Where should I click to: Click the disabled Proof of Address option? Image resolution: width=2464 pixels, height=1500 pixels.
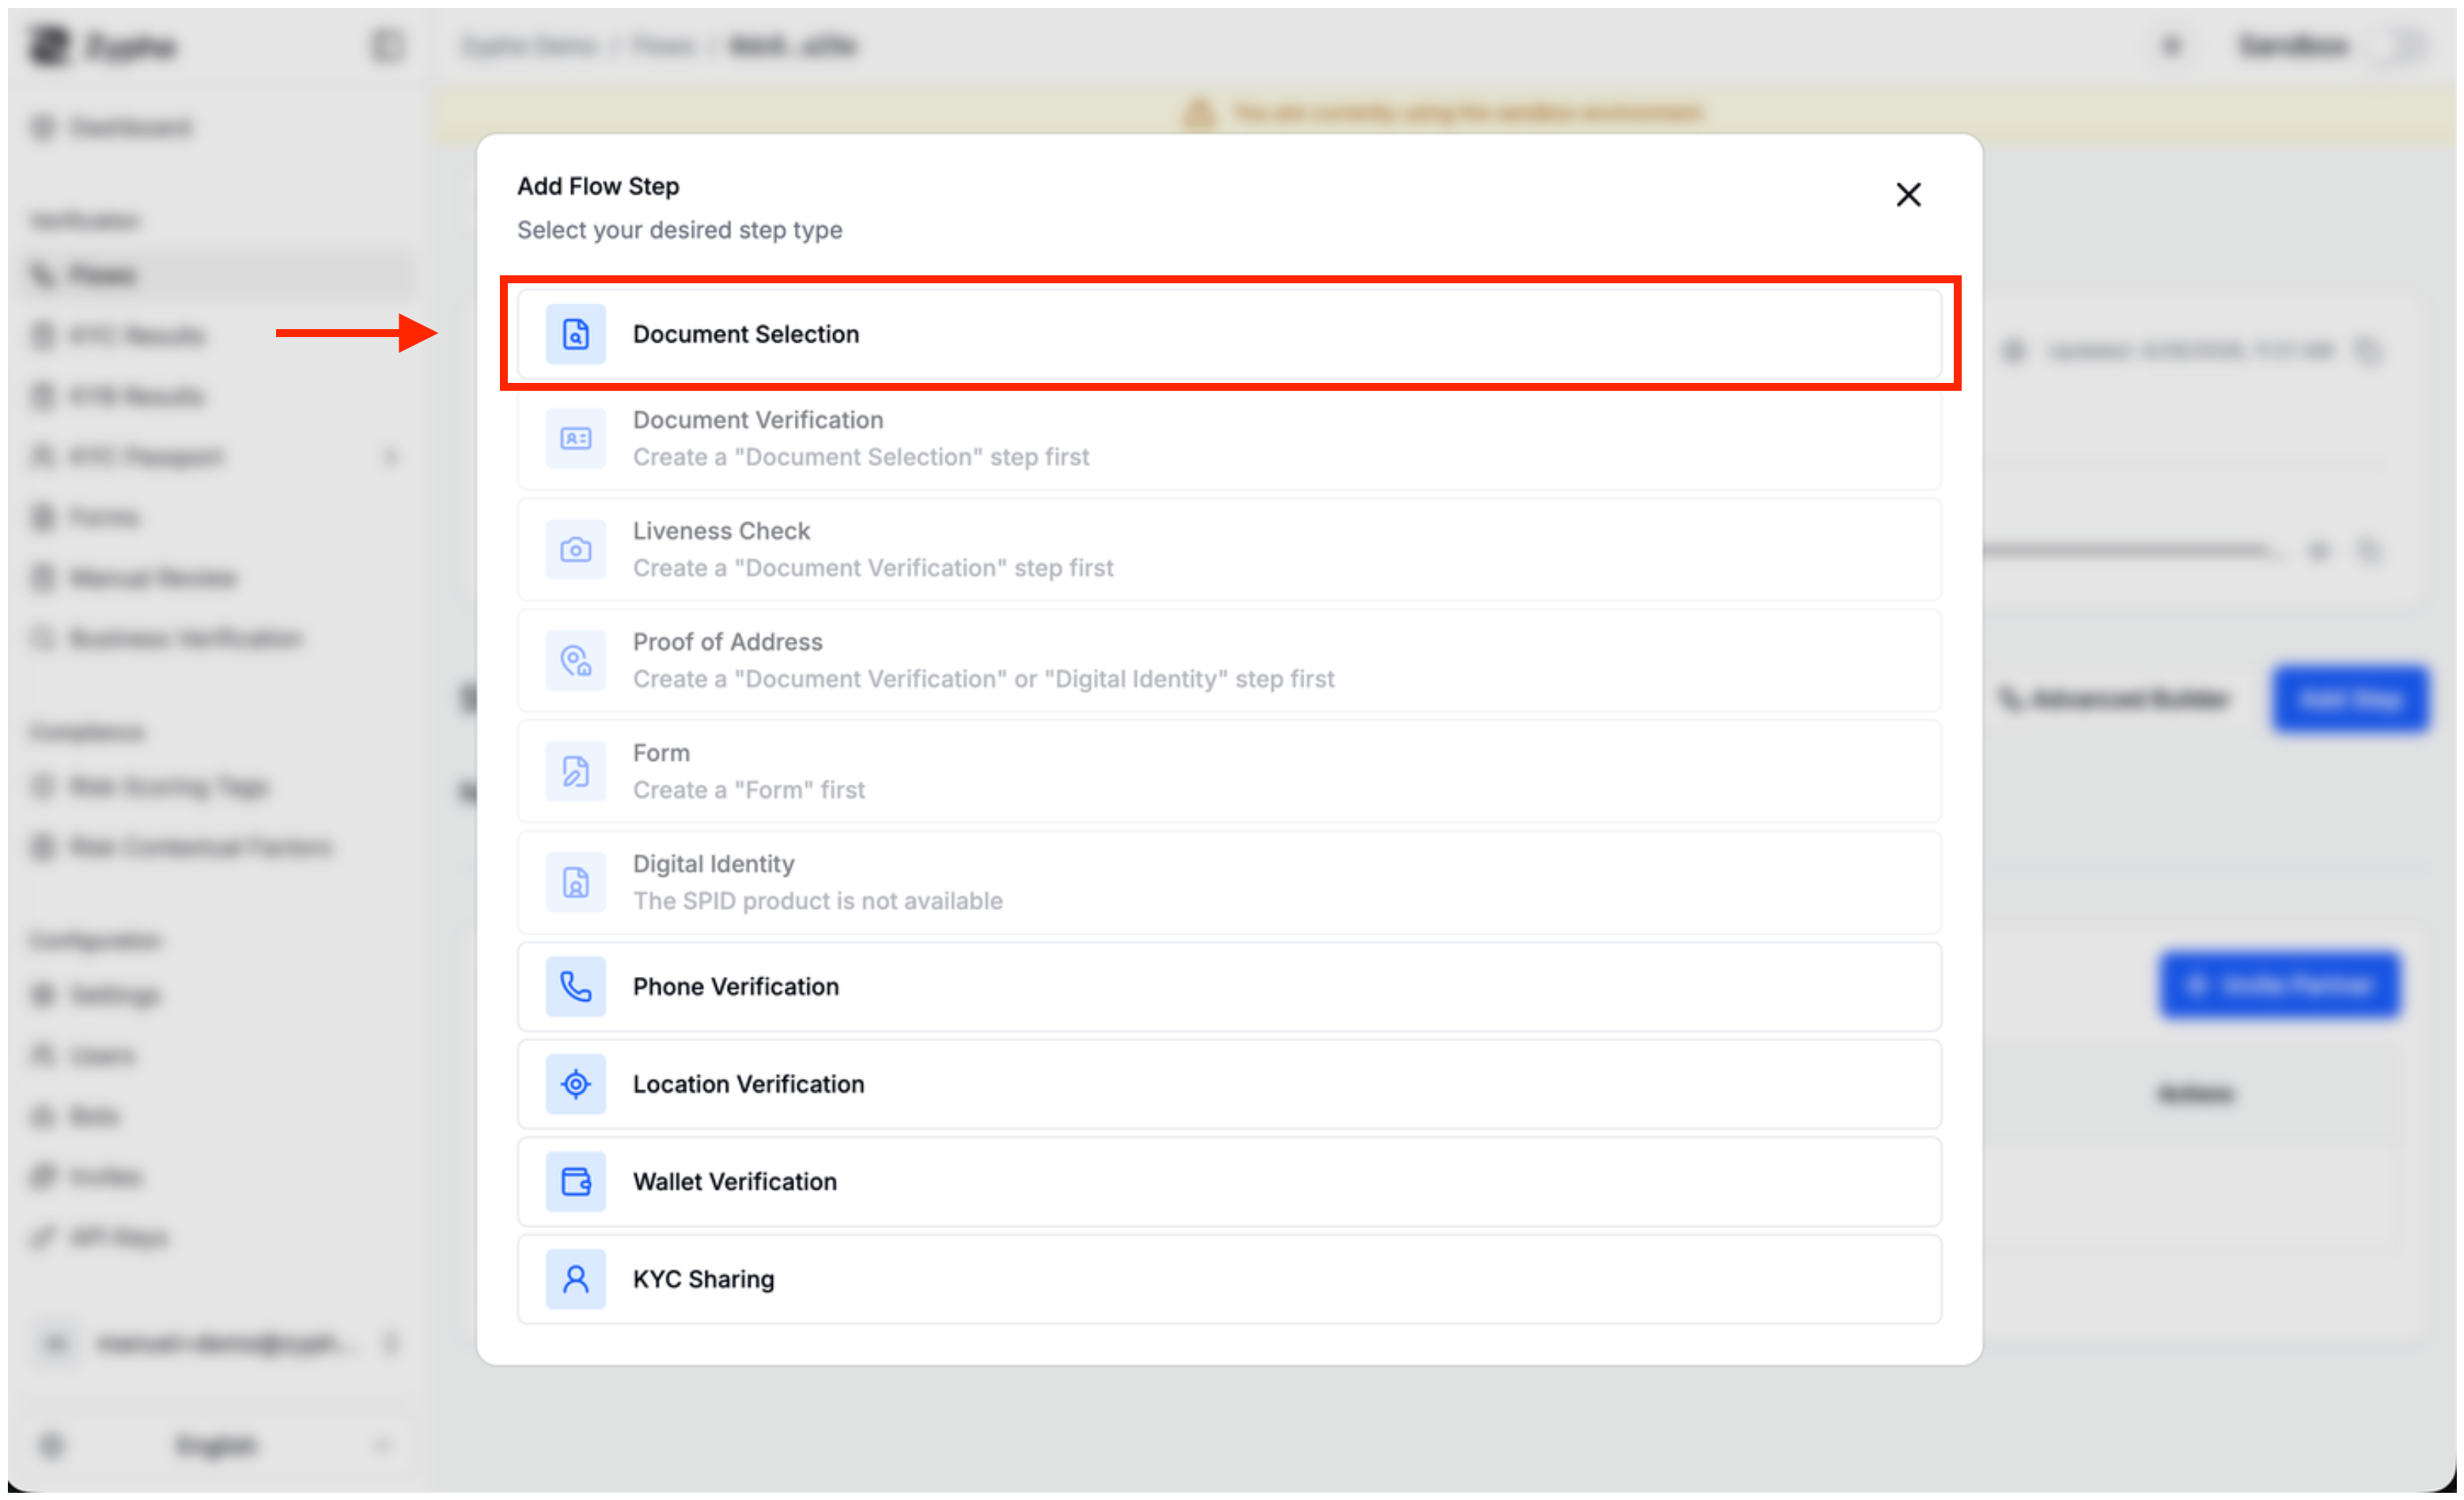[1229, 660]
